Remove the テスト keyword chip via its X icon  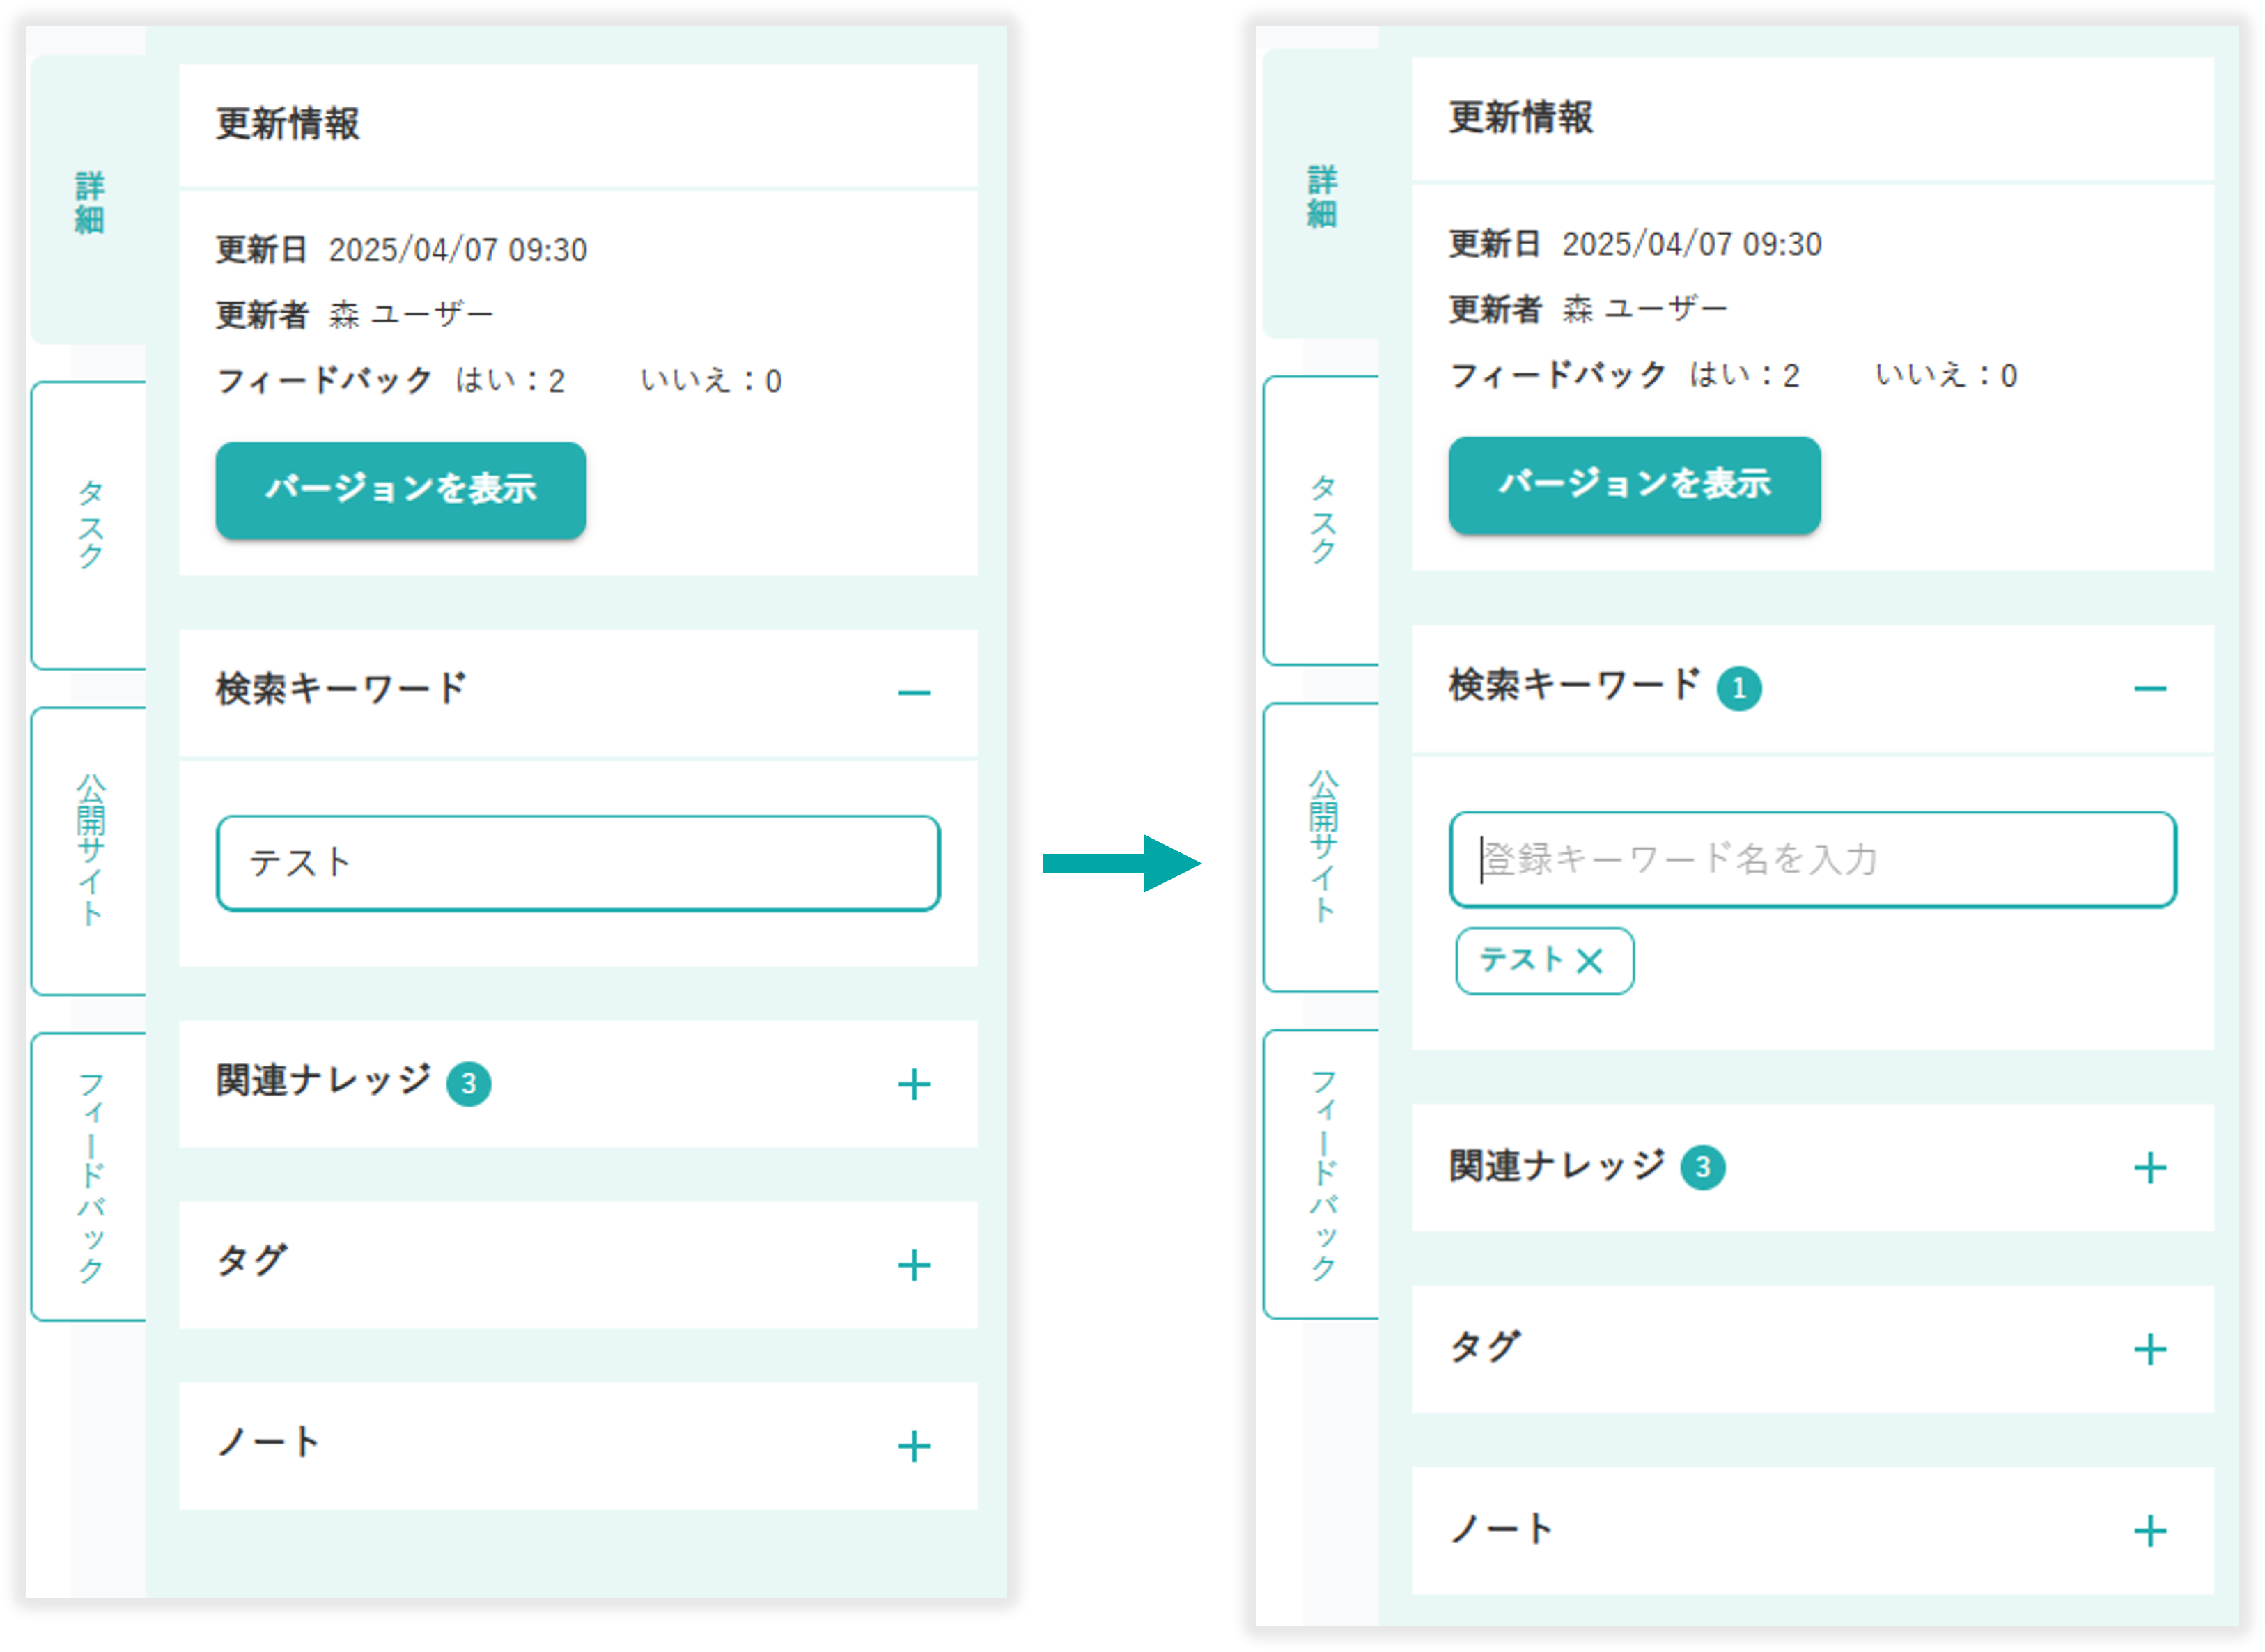pos(1588,960)
